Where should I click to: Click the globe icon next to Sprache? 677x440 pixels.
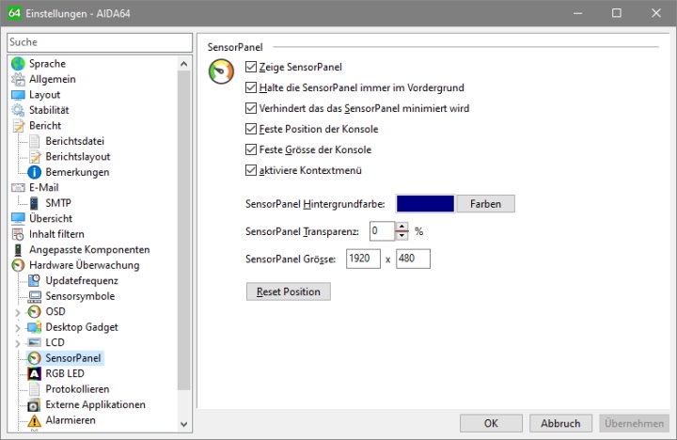[x=18, y=64]
